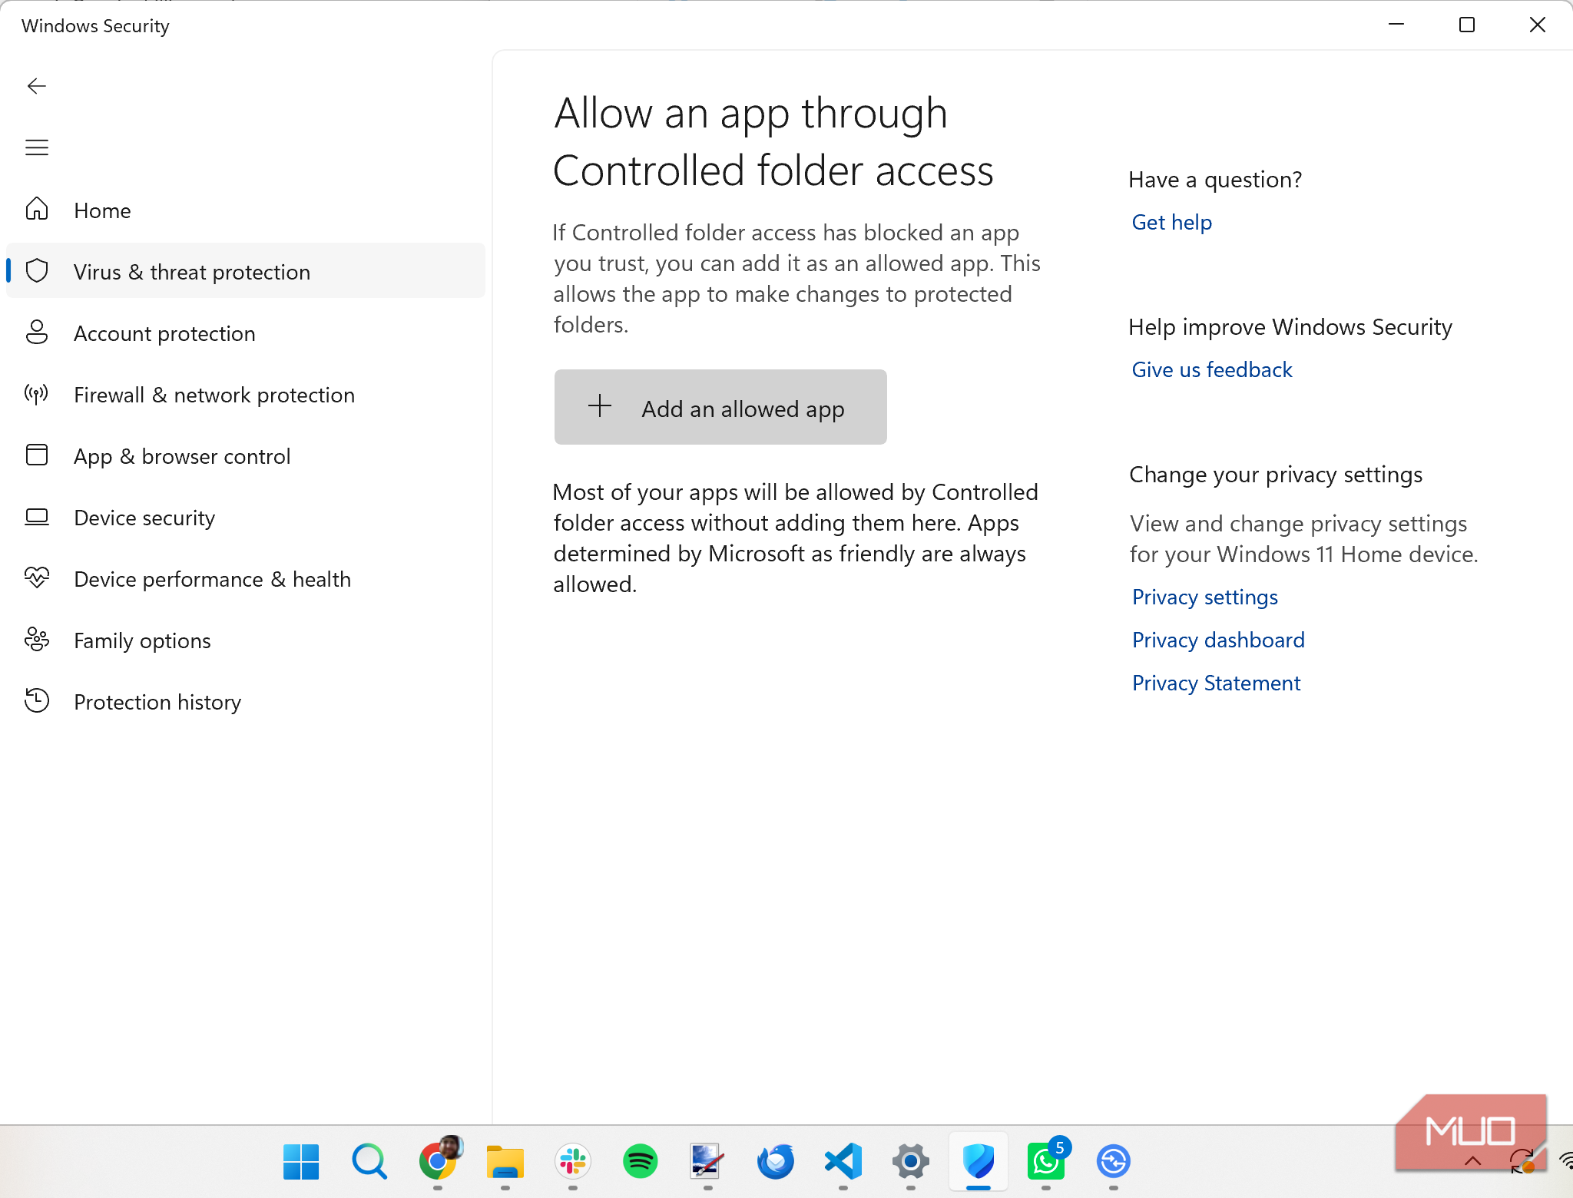1573x1198 pixels.
Task: Open Device performance & health
Action: [246, 578]
